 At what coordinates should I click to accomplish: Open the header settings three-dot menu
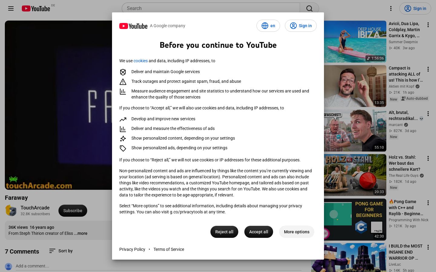tap(391, 8)
